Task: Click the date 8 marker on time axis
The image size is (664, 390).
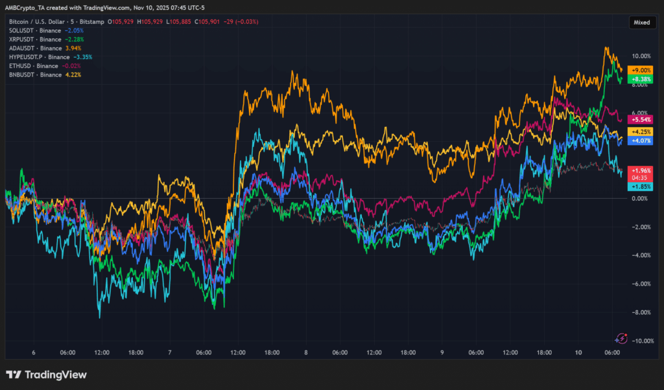Action: (x=305, y=353)
